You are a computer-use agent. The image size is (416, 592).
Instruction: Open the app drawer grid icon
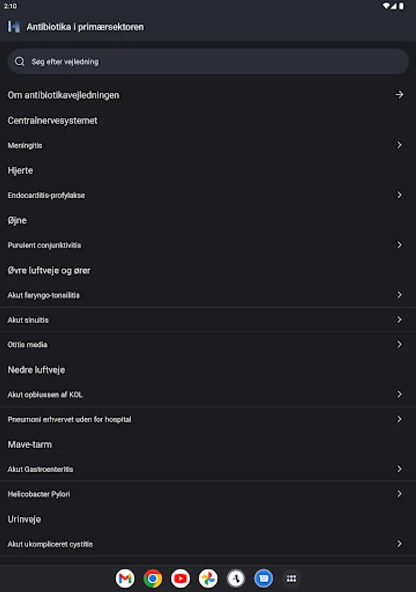[291, 578]
